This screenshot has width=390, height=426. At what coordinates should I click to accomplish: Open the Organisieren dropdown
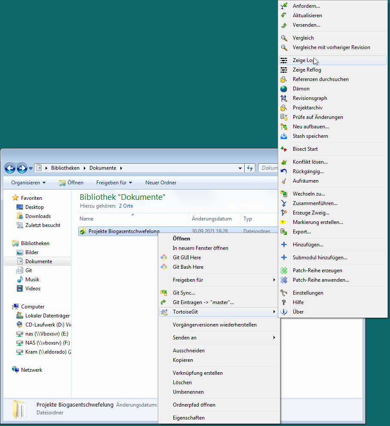(28, 183)
